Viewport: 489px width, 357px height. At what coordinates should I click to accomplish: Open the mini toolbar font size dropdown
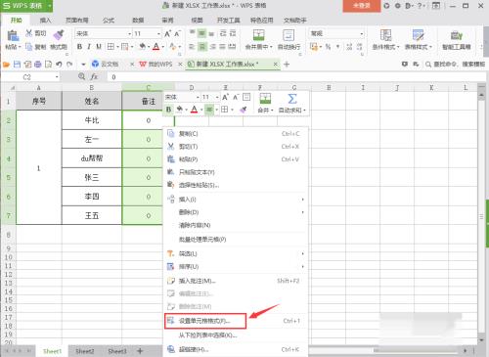pyautogui.click(x=217, y=97)
